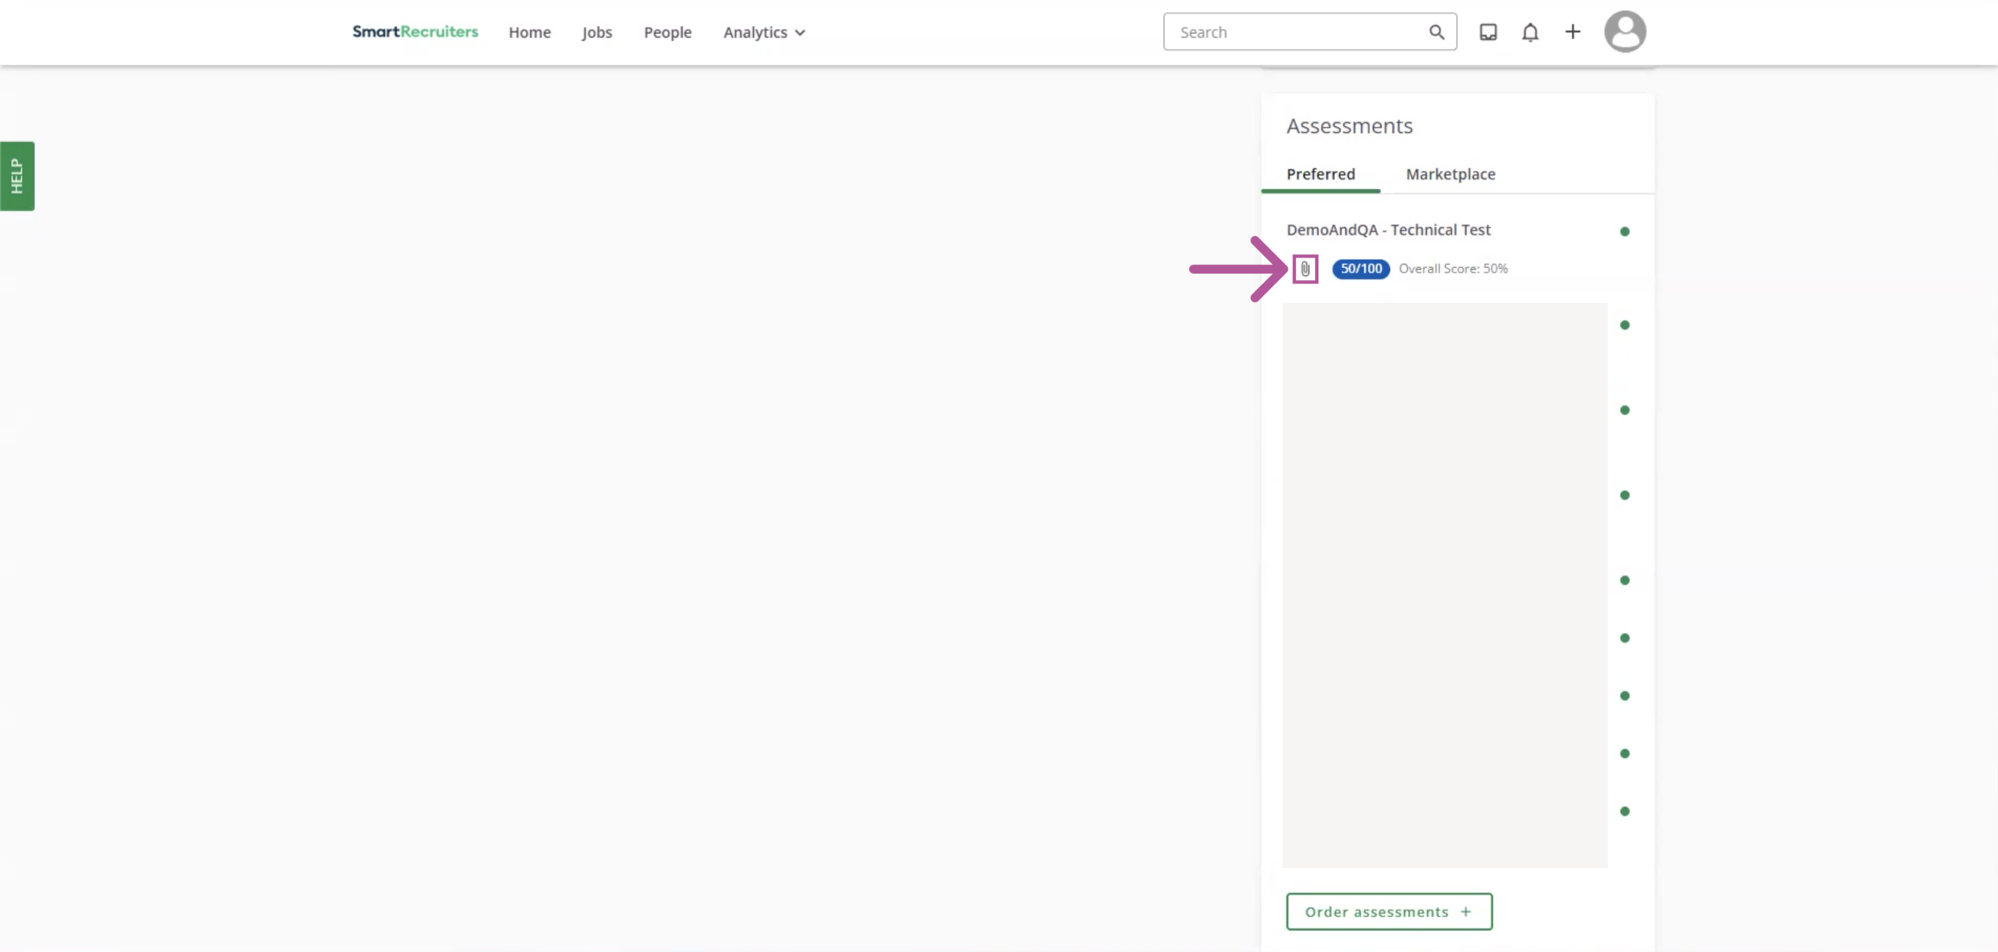
Task: Open the messages inbox icon
Action: pyautogui.click(x=1488, y=32)
